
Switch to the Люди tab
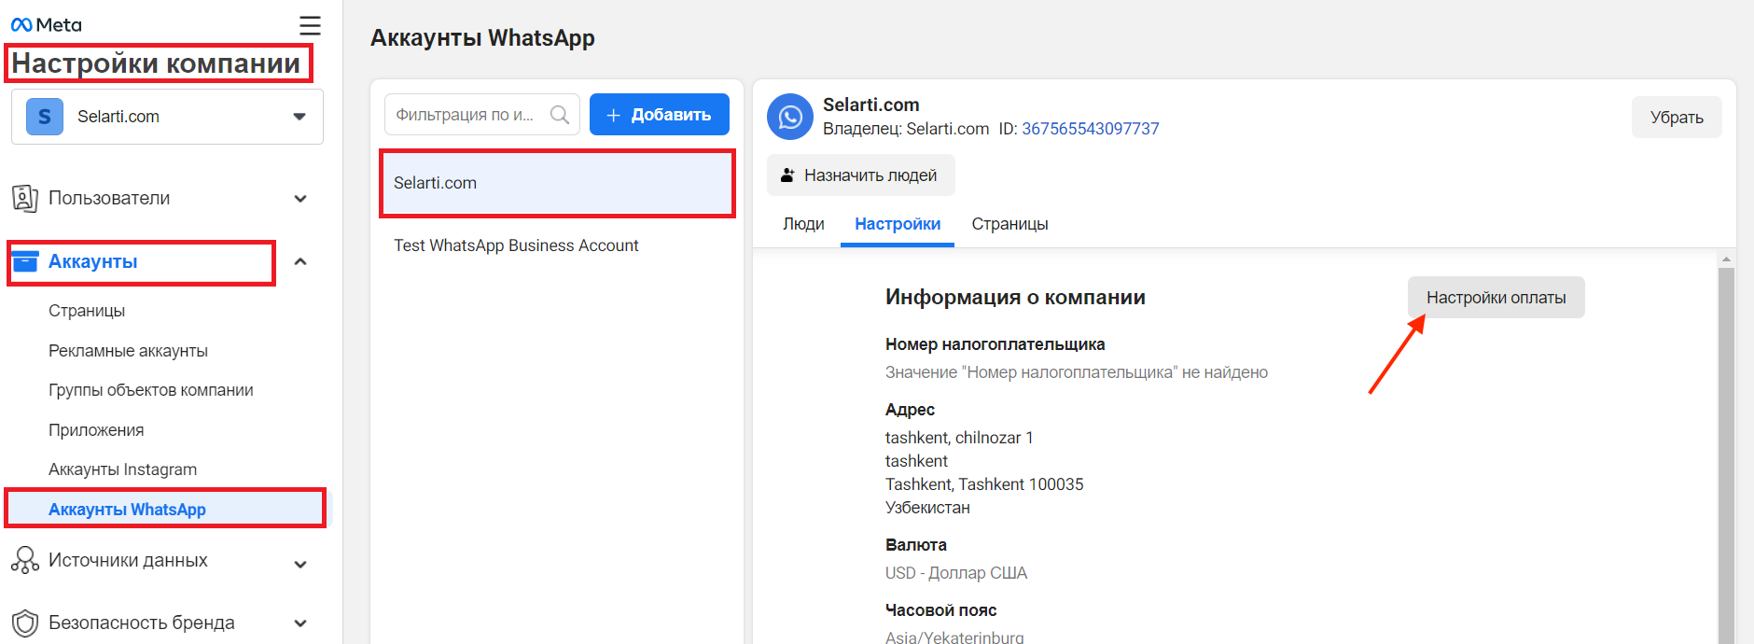pos(803,224)
